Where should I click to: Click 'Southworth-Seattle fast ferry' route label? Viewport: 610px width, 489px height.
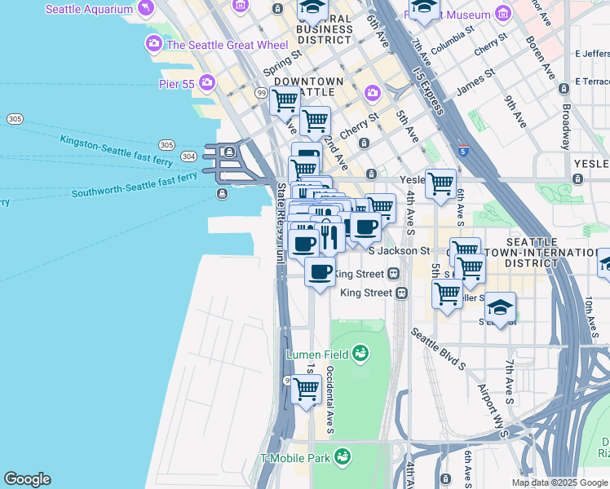pos(135,185)
